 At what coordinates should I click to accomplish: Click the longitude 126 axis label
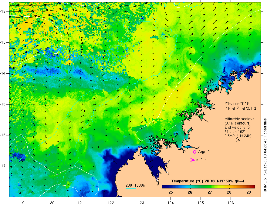click(231, 203)
